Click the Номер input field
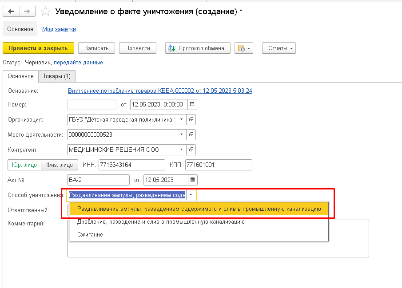This screenshot has width=402, height=288. (92, 105)
